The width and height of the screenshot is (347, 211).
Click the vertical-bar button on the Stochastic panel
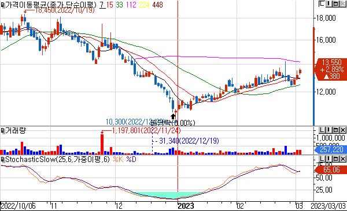coord(328,159)
